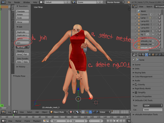
Task: Toggle the 3D manipulator axes icon
Action: (x=87, y=112)
